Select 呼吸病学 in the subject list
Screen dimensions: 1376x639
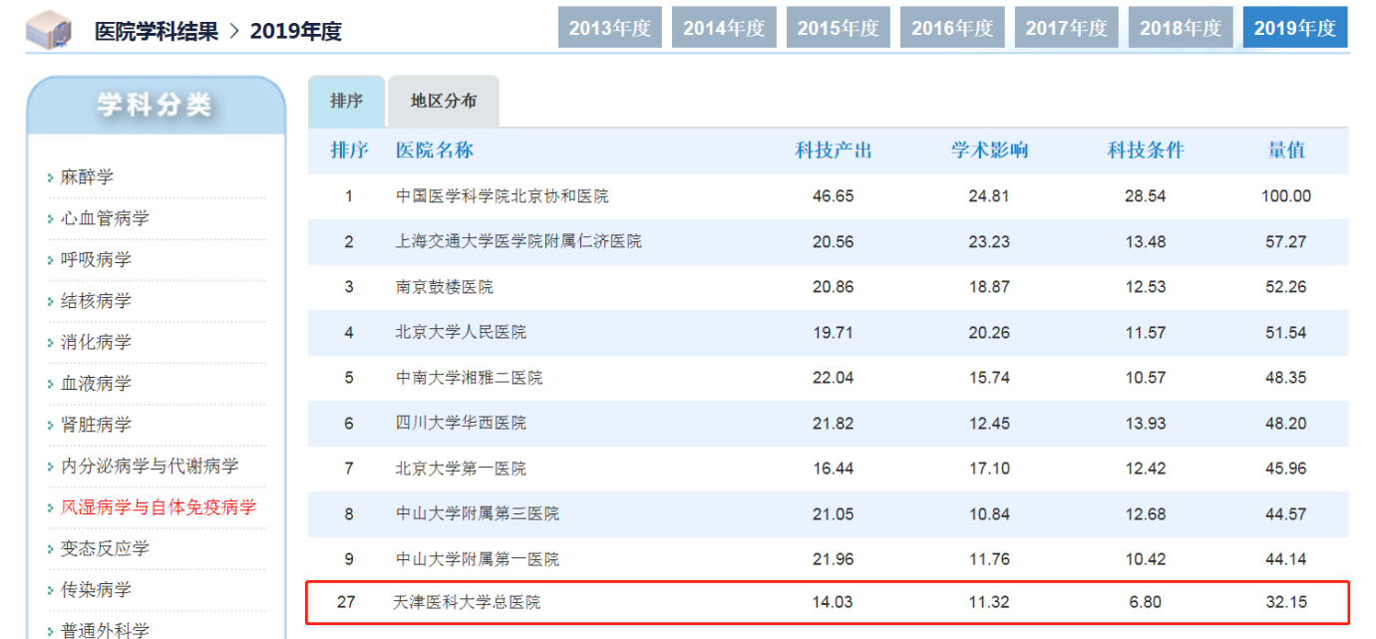point(96,259)
